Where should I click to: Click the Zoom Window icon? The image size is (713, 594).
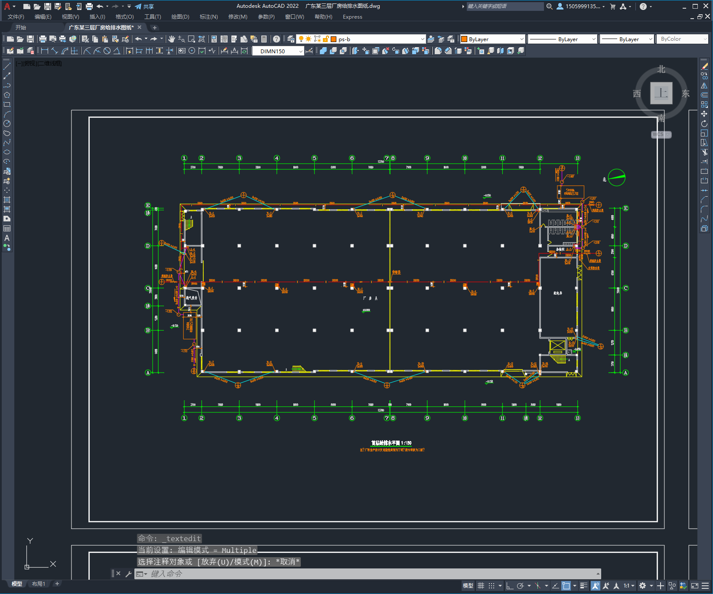pos(192,39)
